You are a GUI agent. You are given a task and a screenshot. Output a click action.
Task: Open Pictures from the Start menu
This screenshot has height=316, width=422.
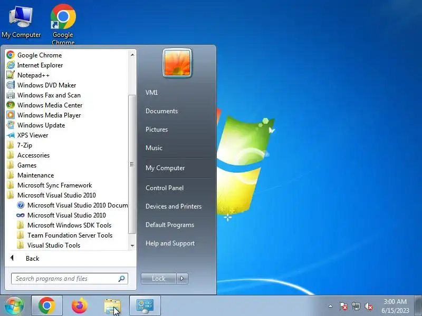[157, 129]
